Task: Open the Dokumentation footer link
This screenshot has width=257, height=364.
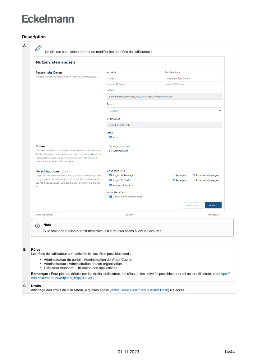Action: (x=44, y=215)
